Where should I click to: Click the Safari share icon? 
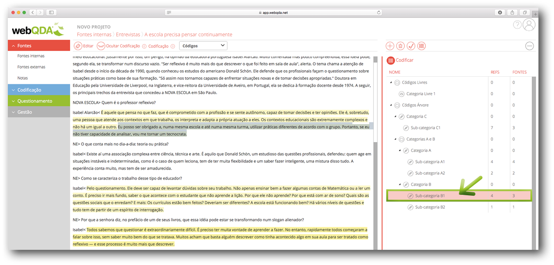(513, 12)
